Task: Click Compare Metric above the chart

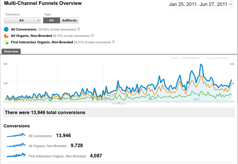Action: (218, 58)
